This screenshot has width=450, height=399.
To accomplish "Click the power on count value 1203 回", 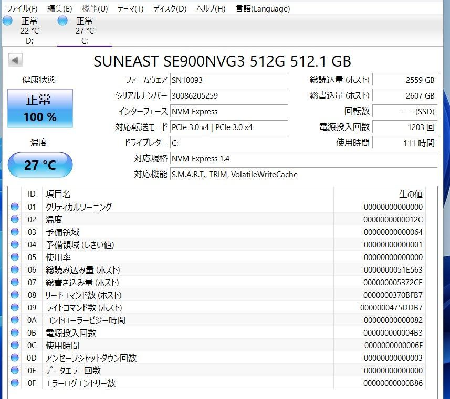I will click(x=405, y=127).
